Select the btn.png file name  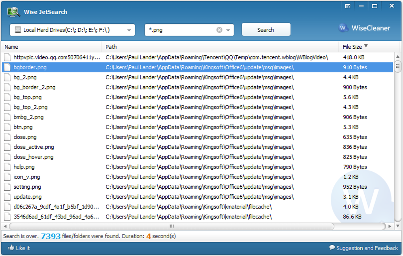pyautogui.click(x=23, y=127)
